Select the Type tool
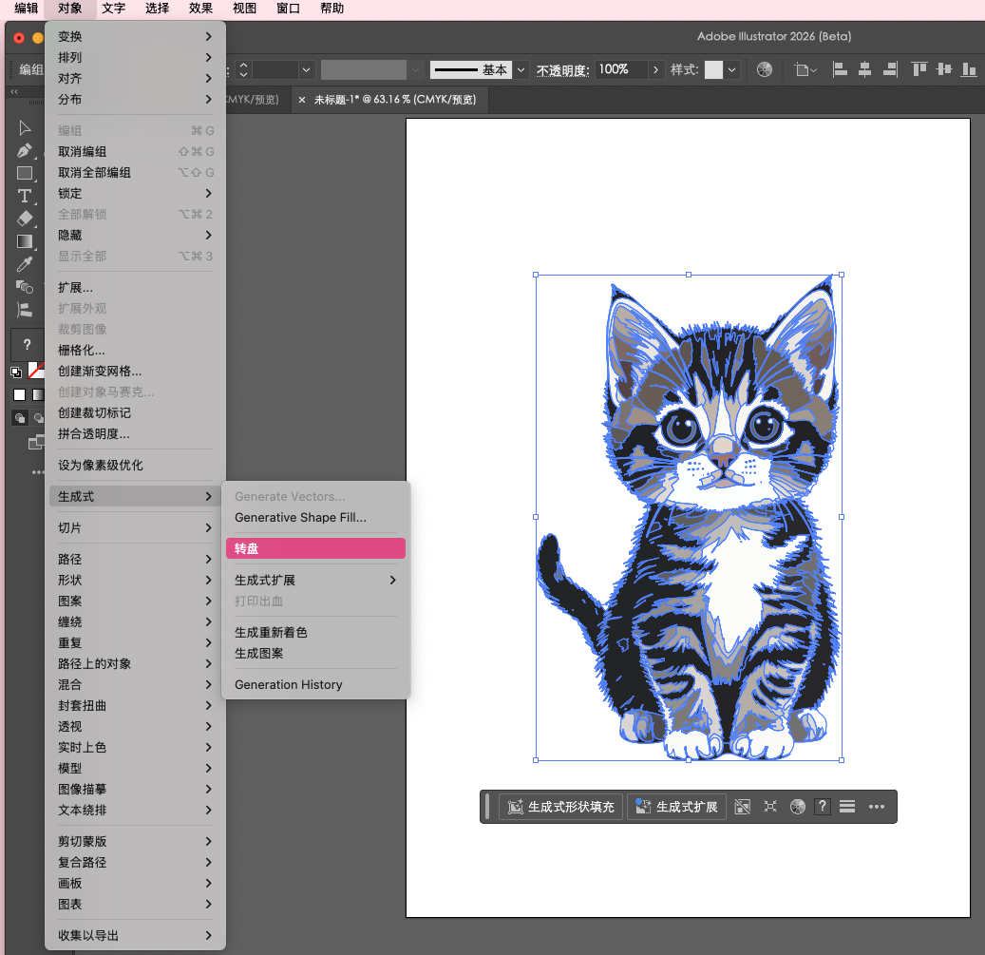 (25, 196)
